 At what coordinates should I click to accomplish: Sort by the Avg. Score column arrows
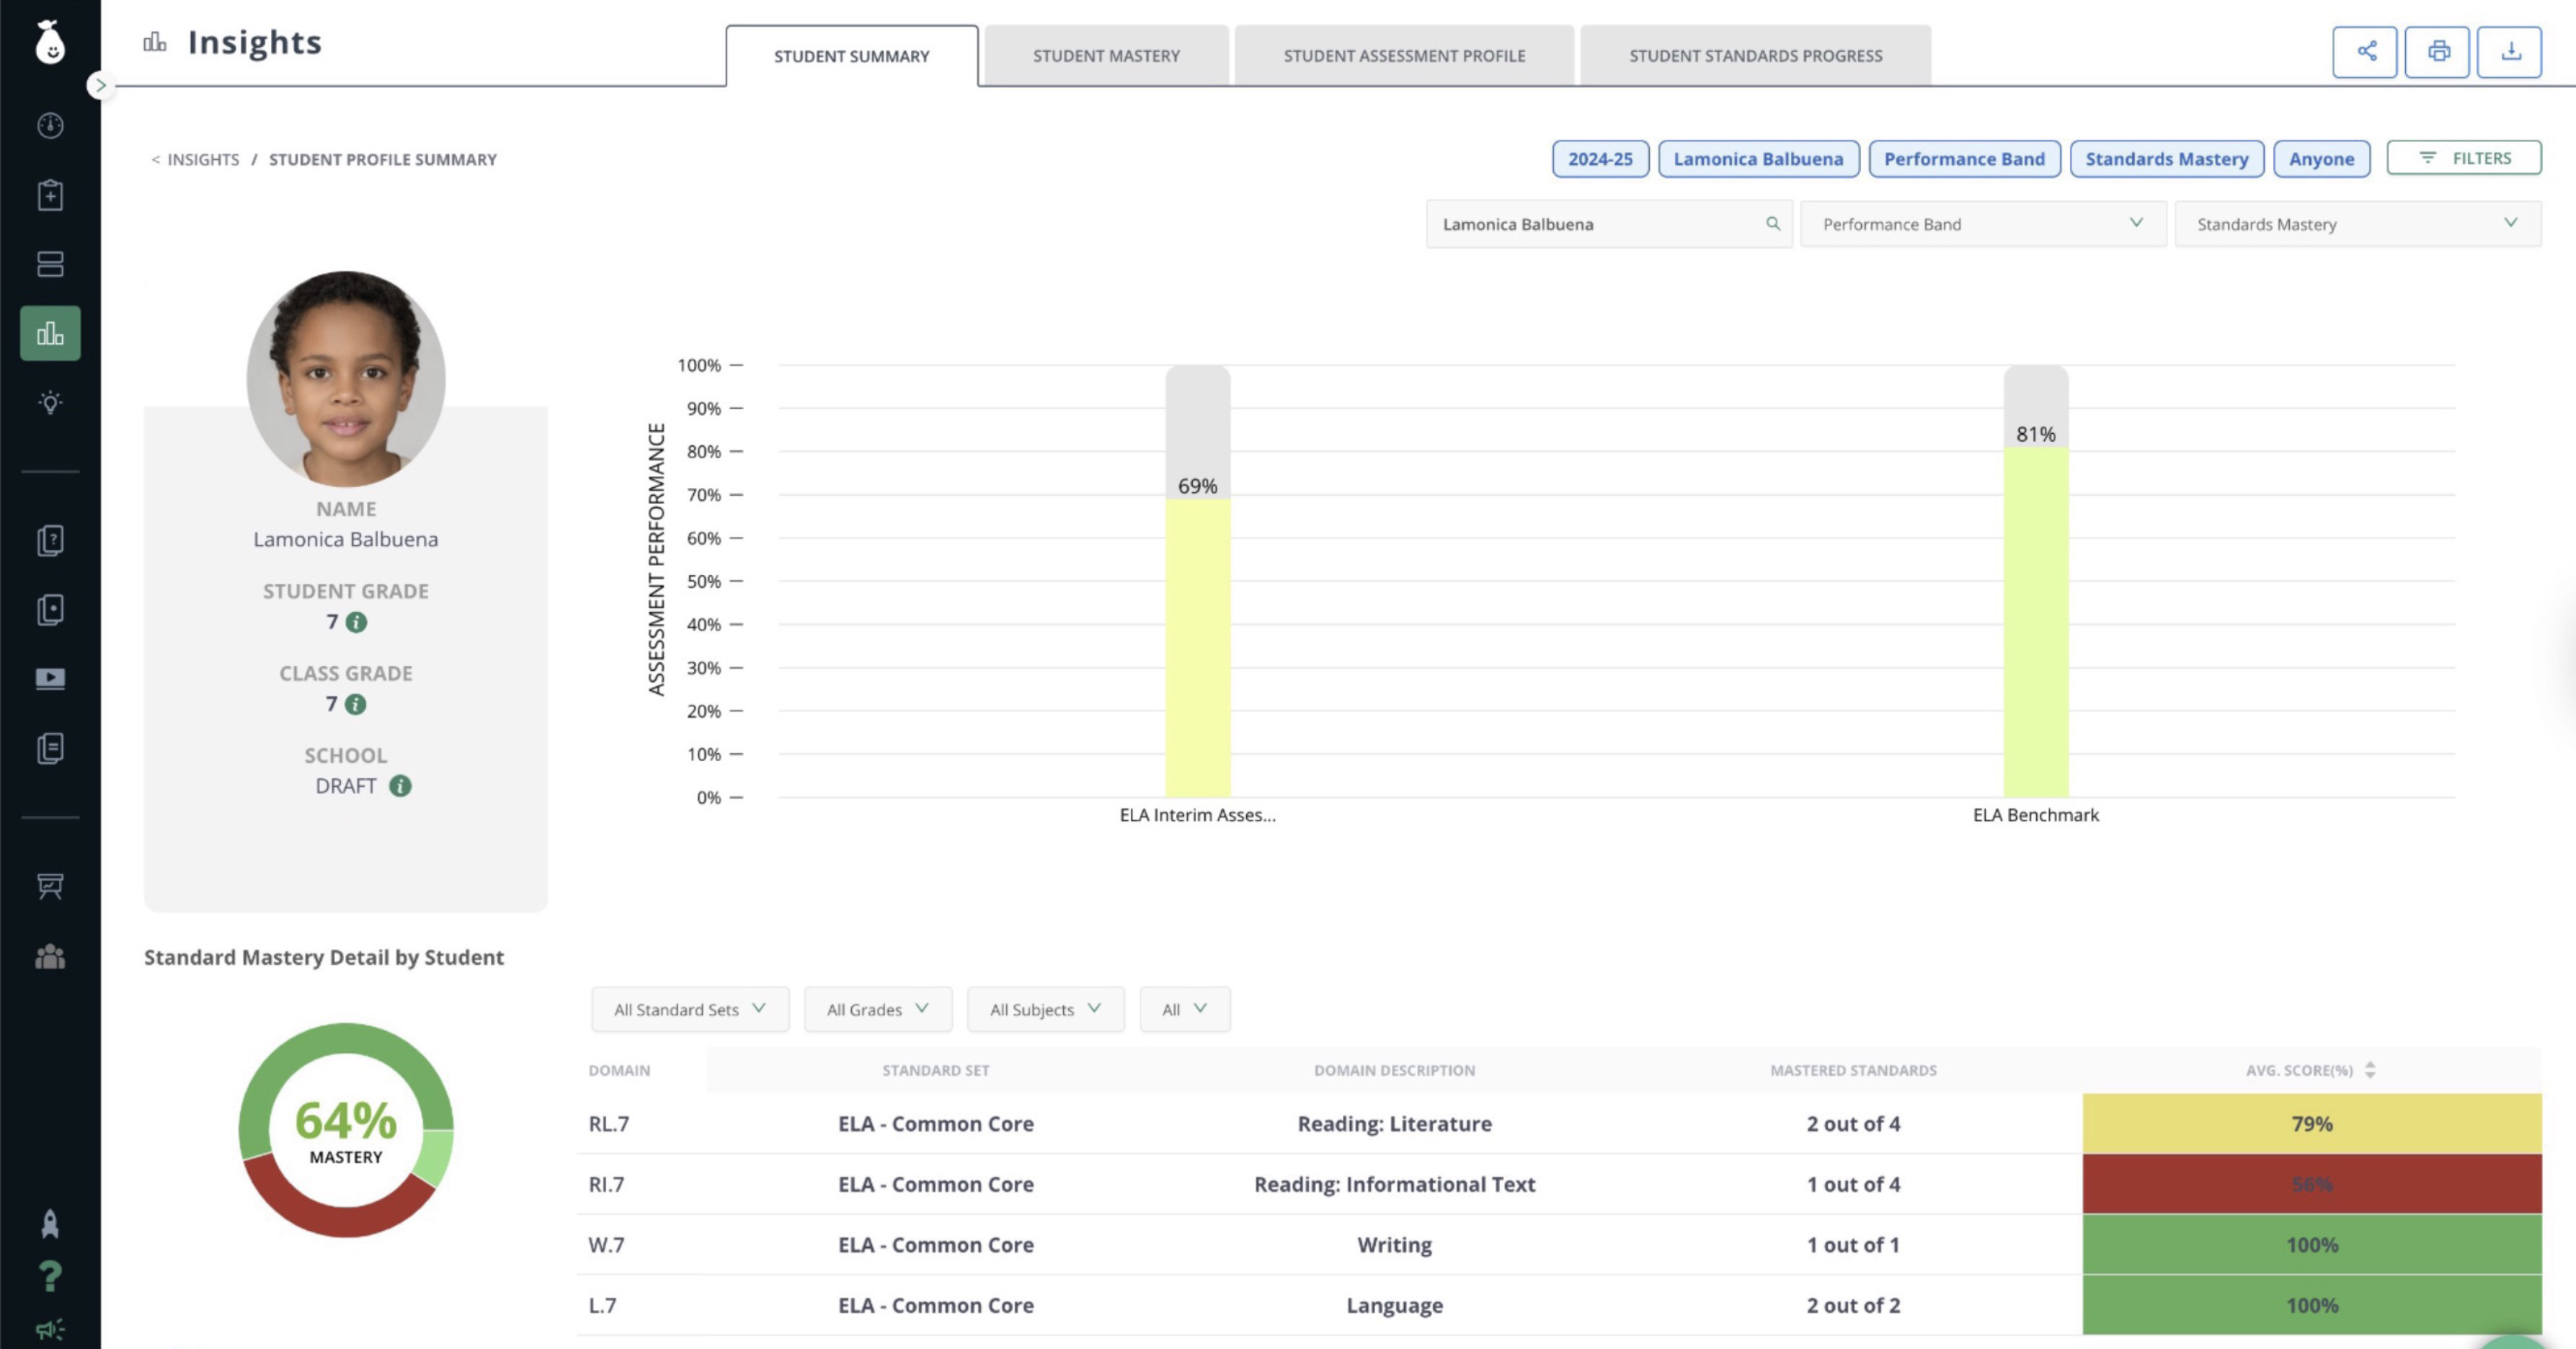pos(2370,1070)
